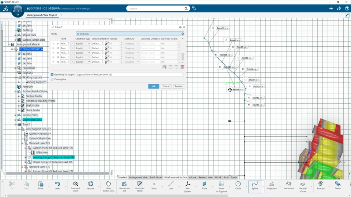Click the Spline dialog help icon
Viewport: 351px width, 197px height.
pyautogui.click(x=180, y=27)
